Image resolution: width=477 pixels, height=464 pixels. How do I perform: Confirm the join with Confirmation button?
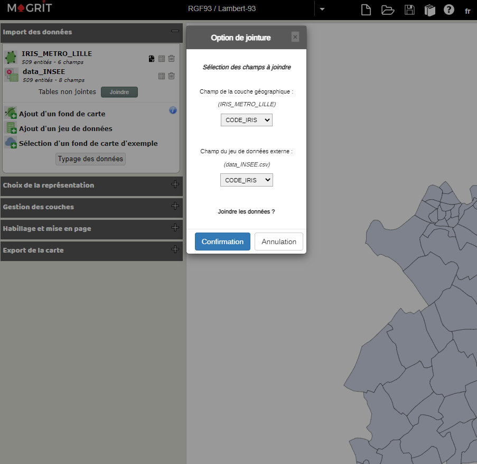pyautogui.click(x=222, y=242)
